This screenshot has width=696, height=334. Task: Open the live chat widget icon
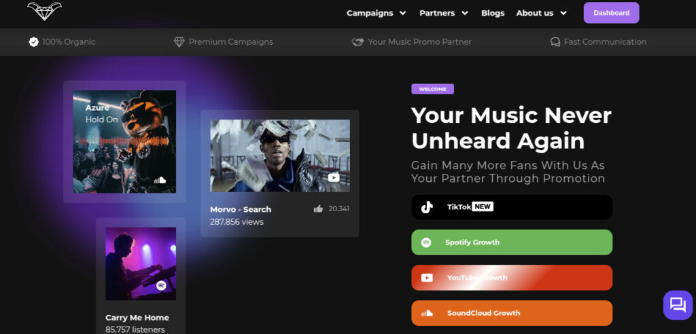pyautogui.click(x=678, y=305)
